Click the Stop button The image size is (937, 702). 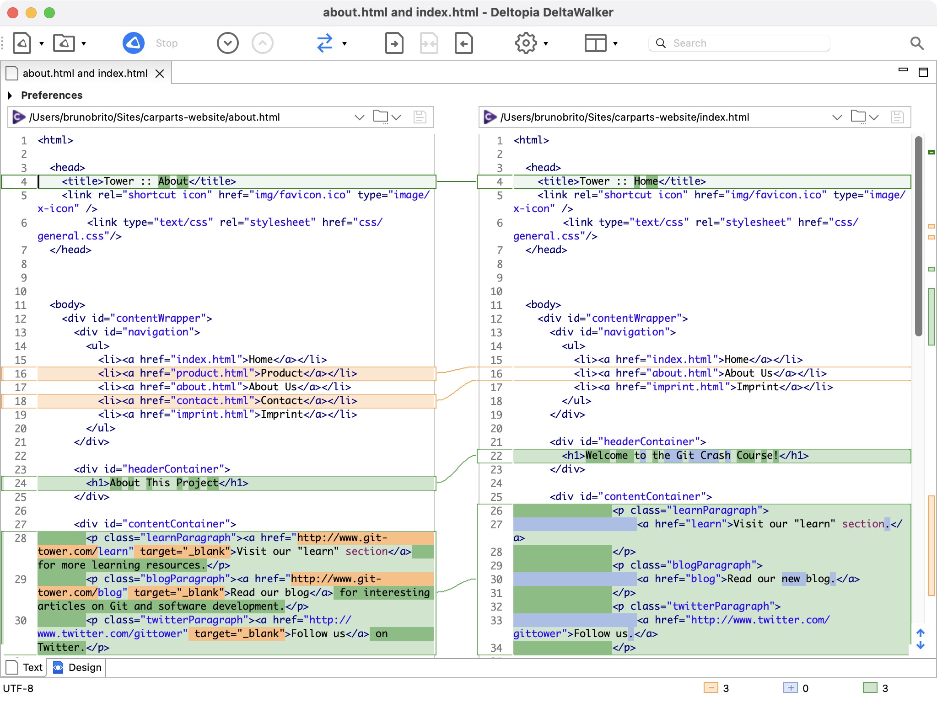point(167,43)
